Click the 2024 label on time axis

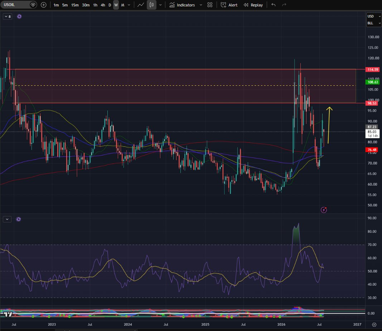point(128,325)
